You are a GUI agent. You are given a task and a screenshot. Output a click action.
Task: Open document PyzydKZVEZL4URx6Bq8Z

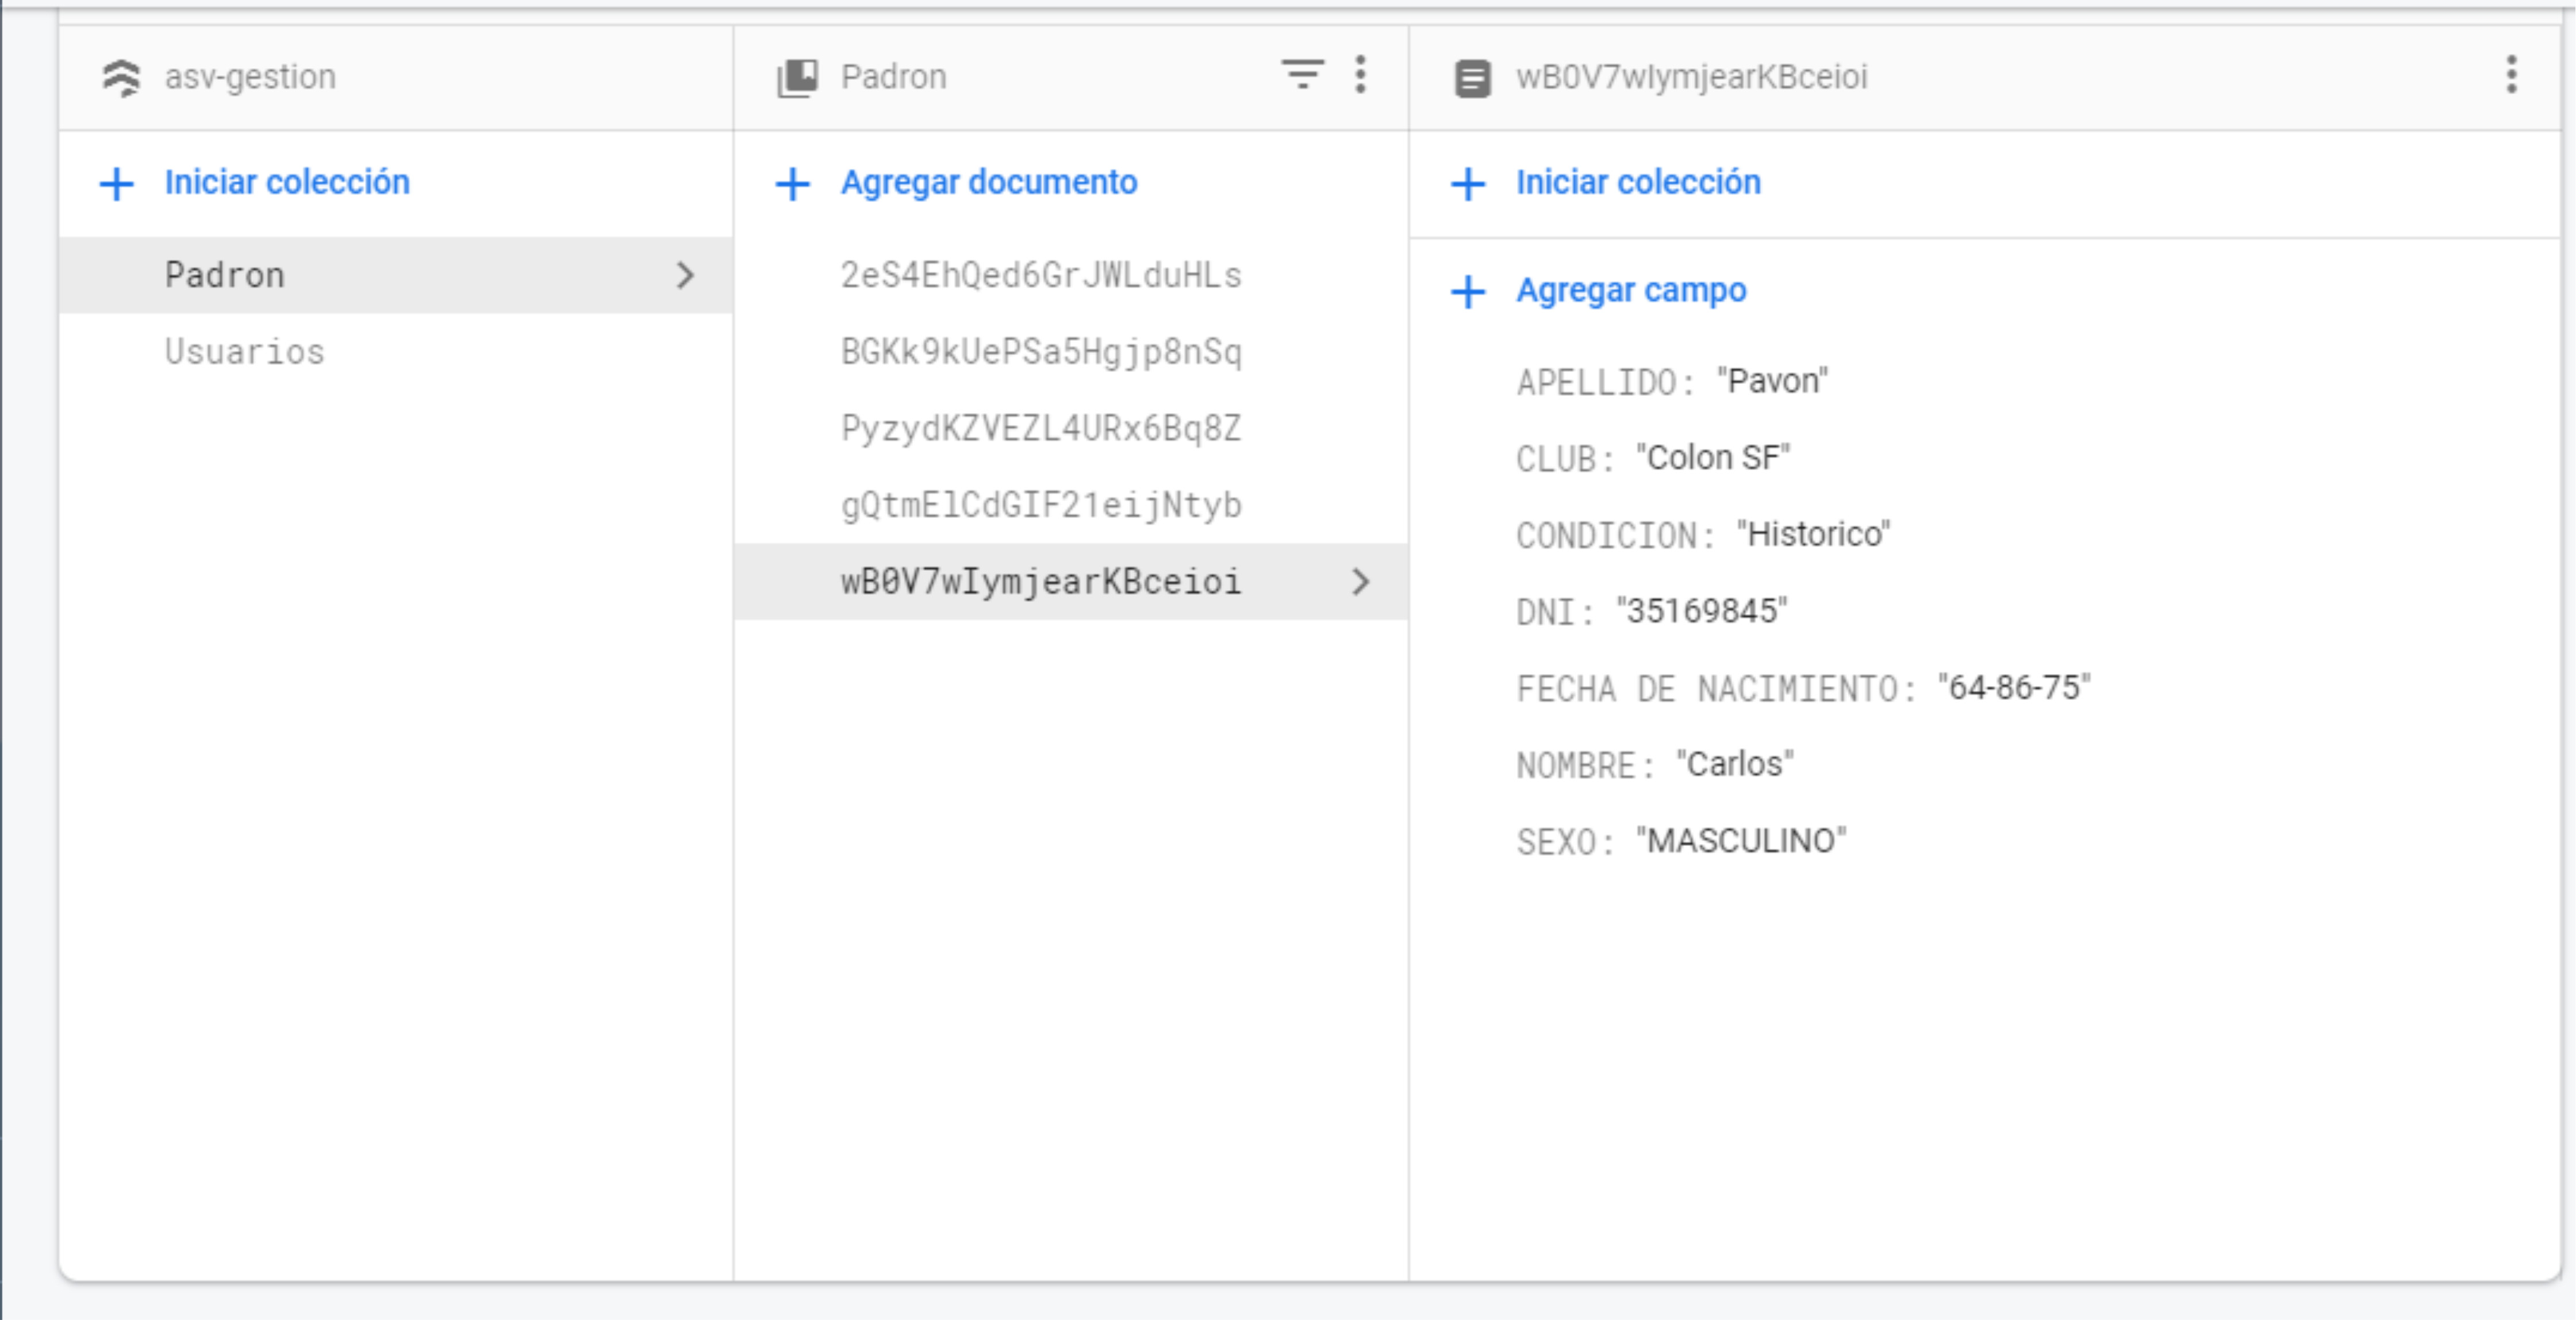(x=1041, y=428)
